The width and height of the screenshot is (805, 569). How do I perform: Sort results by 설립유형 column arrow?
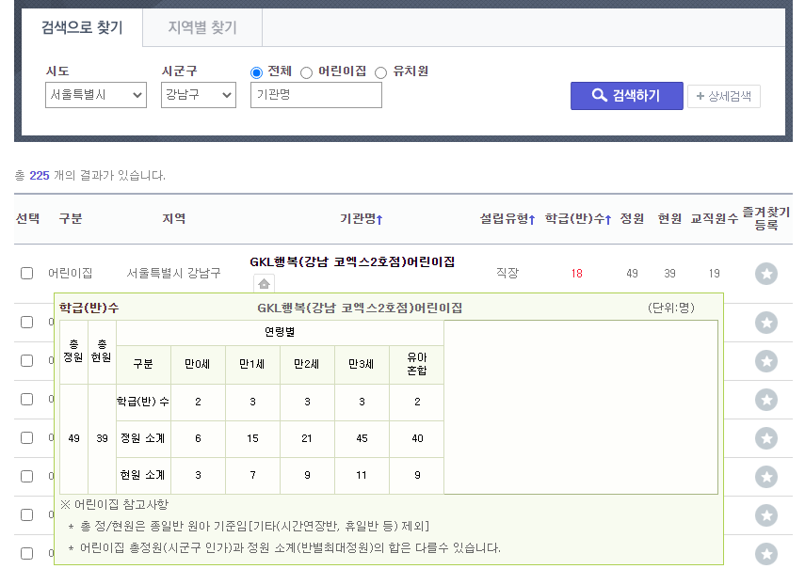(x=532, y=219)
